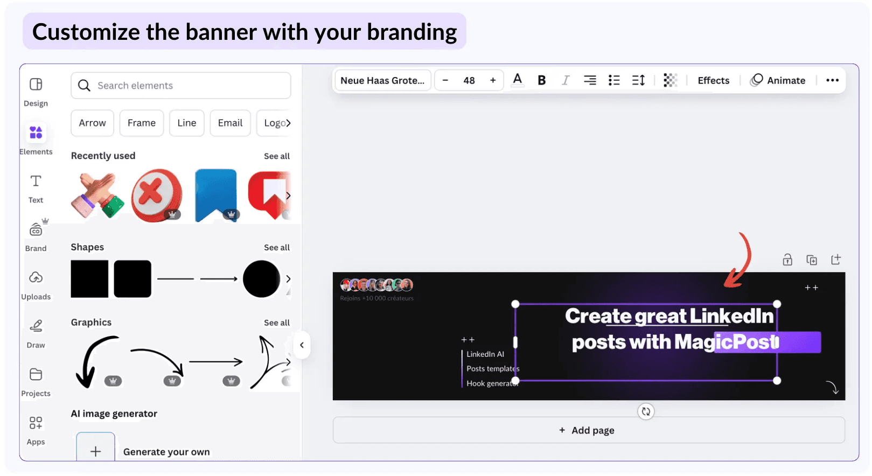Click the plus tile to generate AI image

tap(95, 447)
